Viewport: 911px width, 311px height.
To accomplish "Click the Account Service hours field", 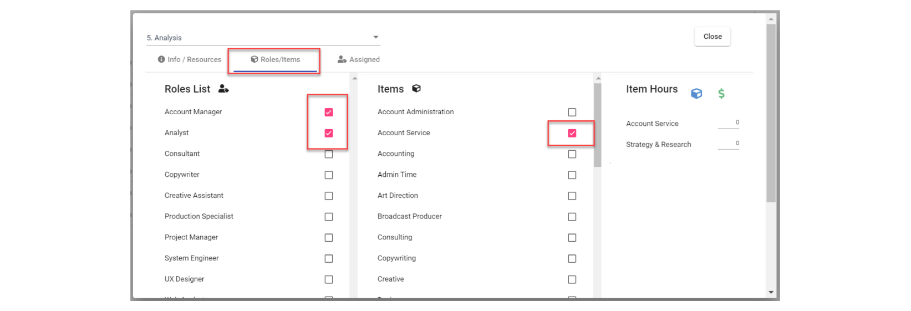I will (729, 123).
